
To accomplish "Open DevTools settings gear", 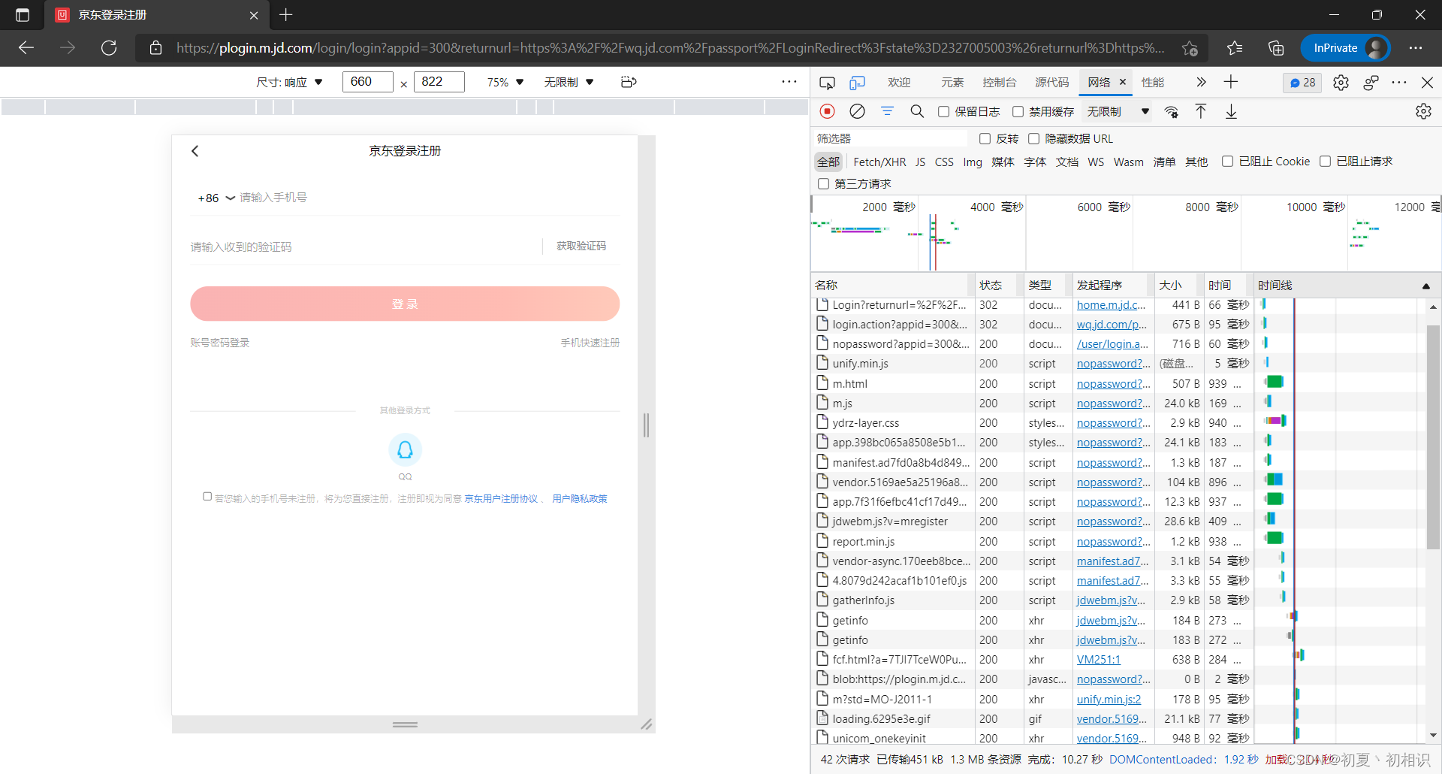I will (1341, 83).
